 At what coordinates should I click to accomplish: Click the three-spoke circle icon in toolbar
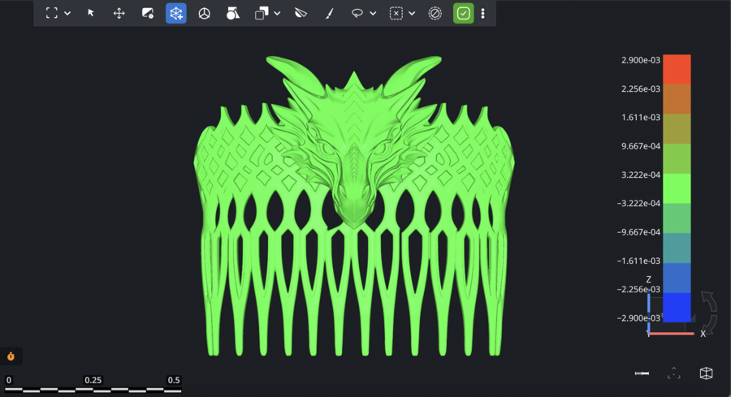tap(205, 13)
